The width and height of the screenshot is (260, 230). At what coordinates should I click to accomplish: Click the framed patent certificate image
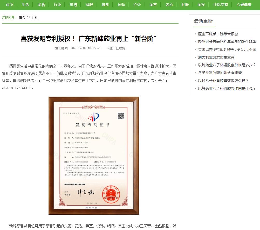click(94, 156)
